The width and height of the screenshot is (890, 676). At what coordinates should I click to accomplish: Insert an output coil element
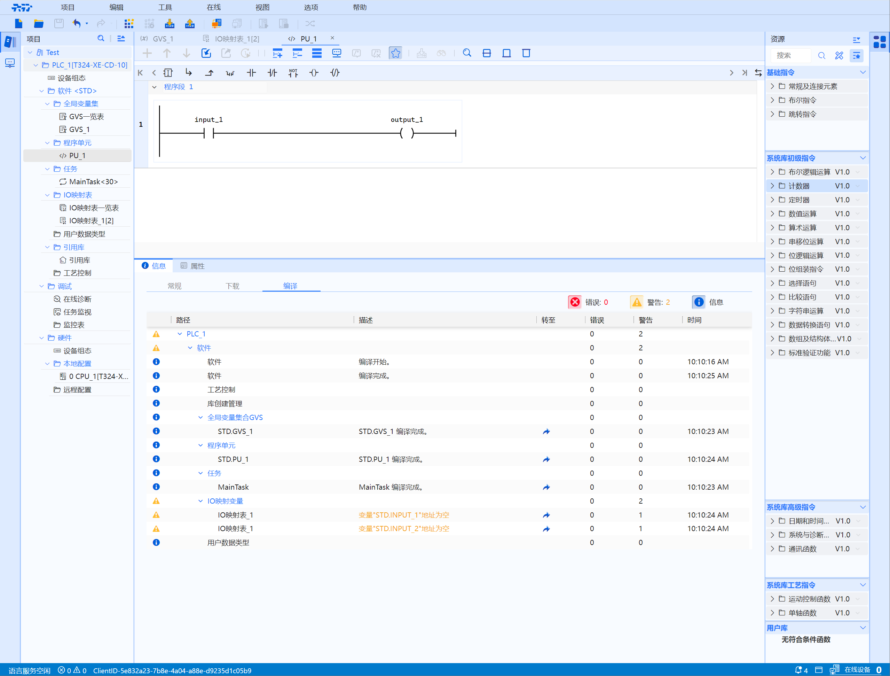pyautogui.click(x=314, y=73)
